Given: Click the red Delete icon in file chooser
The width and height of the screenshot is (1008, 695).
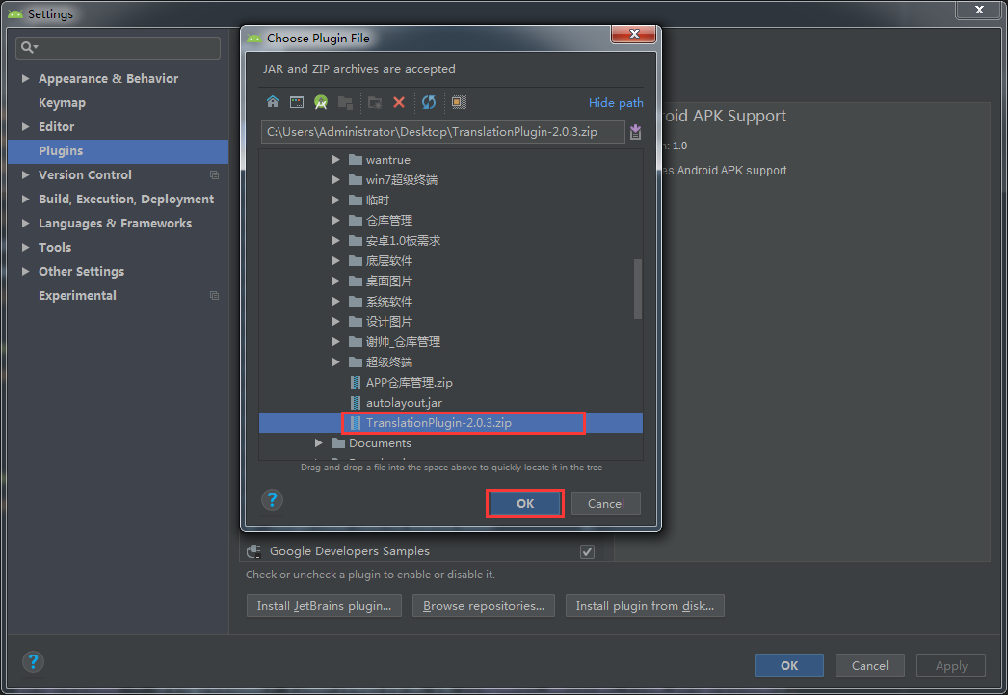Looking at the screenshot, I should point(398,102).
